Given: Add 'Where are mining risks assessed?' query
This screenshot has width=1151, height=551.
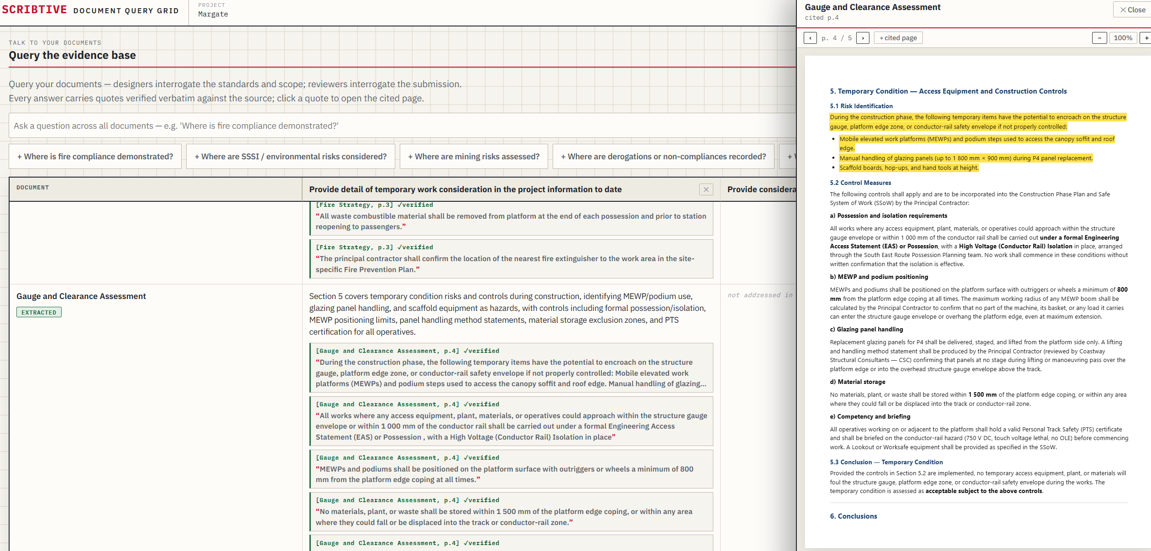Looking at the screenshot, I should click(474, 157).
